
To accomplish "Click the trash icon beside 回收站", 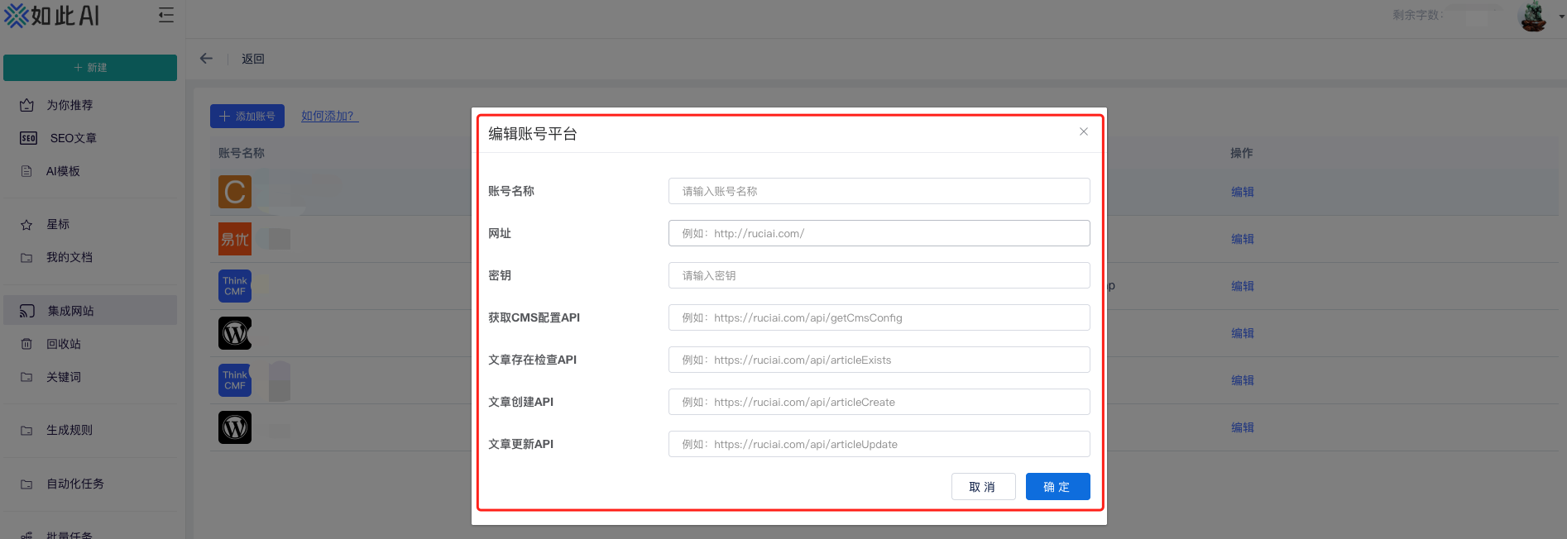I will pos(26,344).
